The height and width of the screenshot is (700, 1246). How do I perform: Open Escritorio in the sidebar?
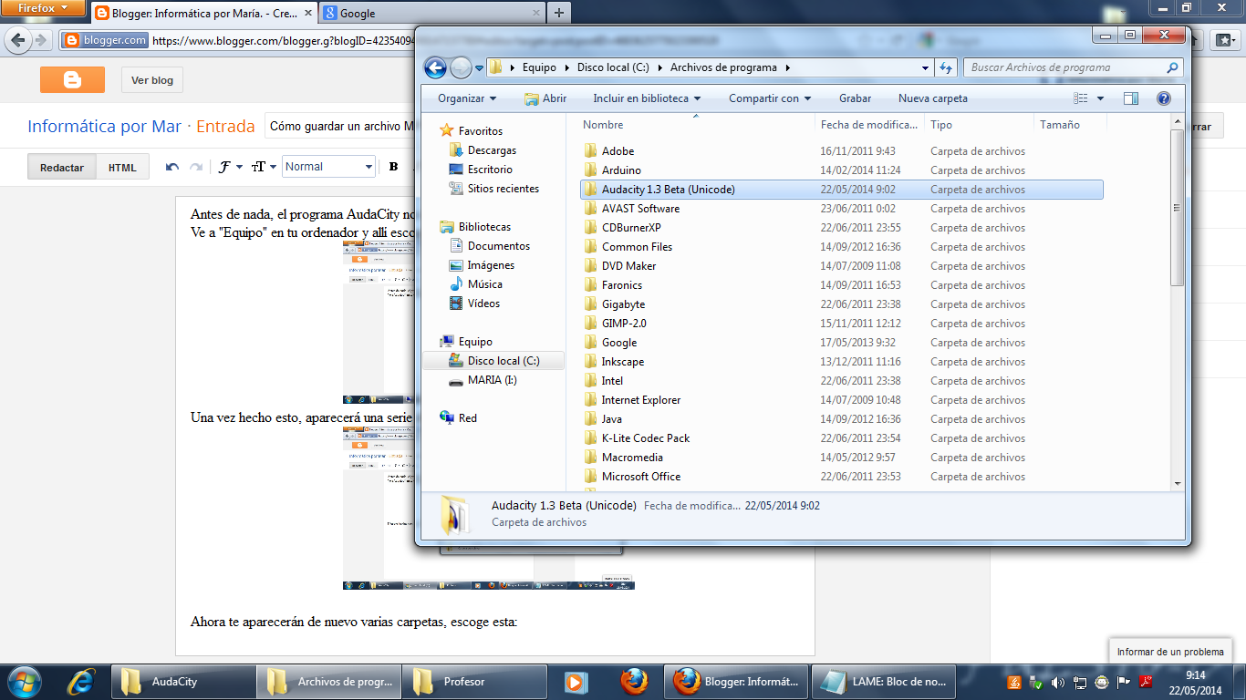pyautogui.click(x=490, y=170)
